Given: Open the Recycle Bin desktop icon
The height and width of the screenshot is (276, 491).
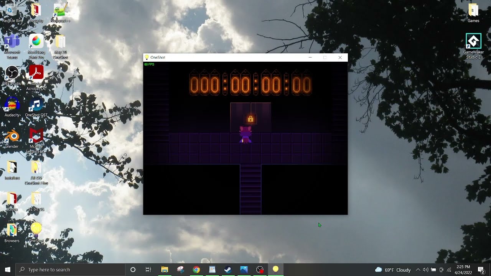Looking at the screenshot, I should (12, 13).
